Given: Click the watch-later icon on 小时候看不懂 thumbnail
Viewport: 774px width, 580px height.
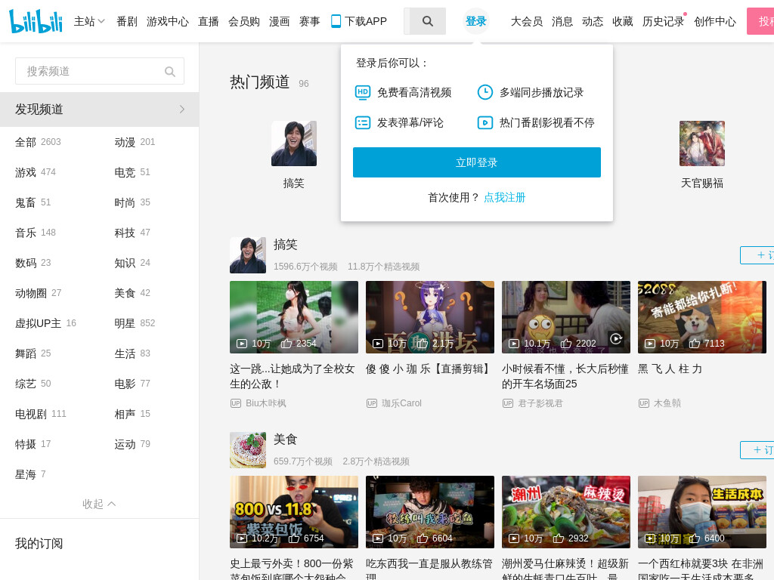Looking at the screenshot, I should tap(615, 339).
